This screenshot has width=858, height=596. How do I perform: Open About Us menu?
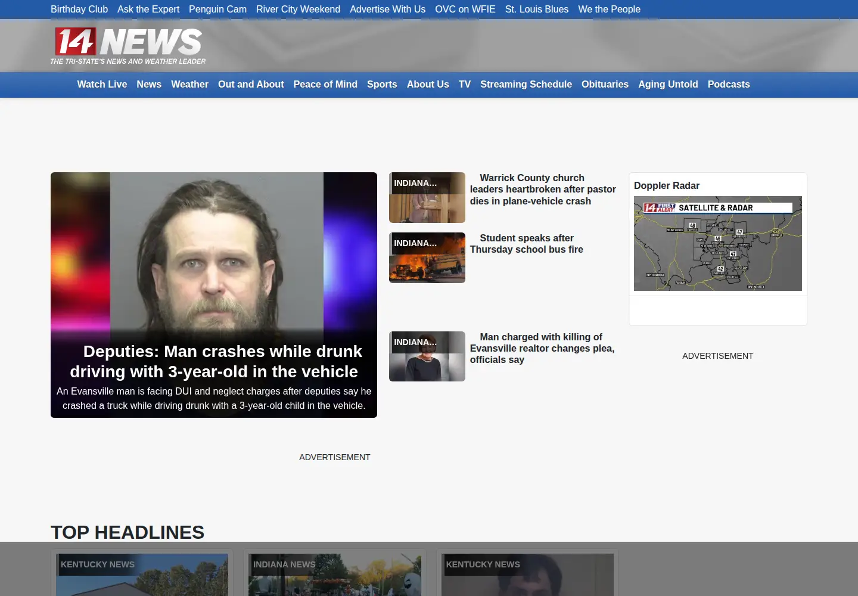[x=428, y=85]
